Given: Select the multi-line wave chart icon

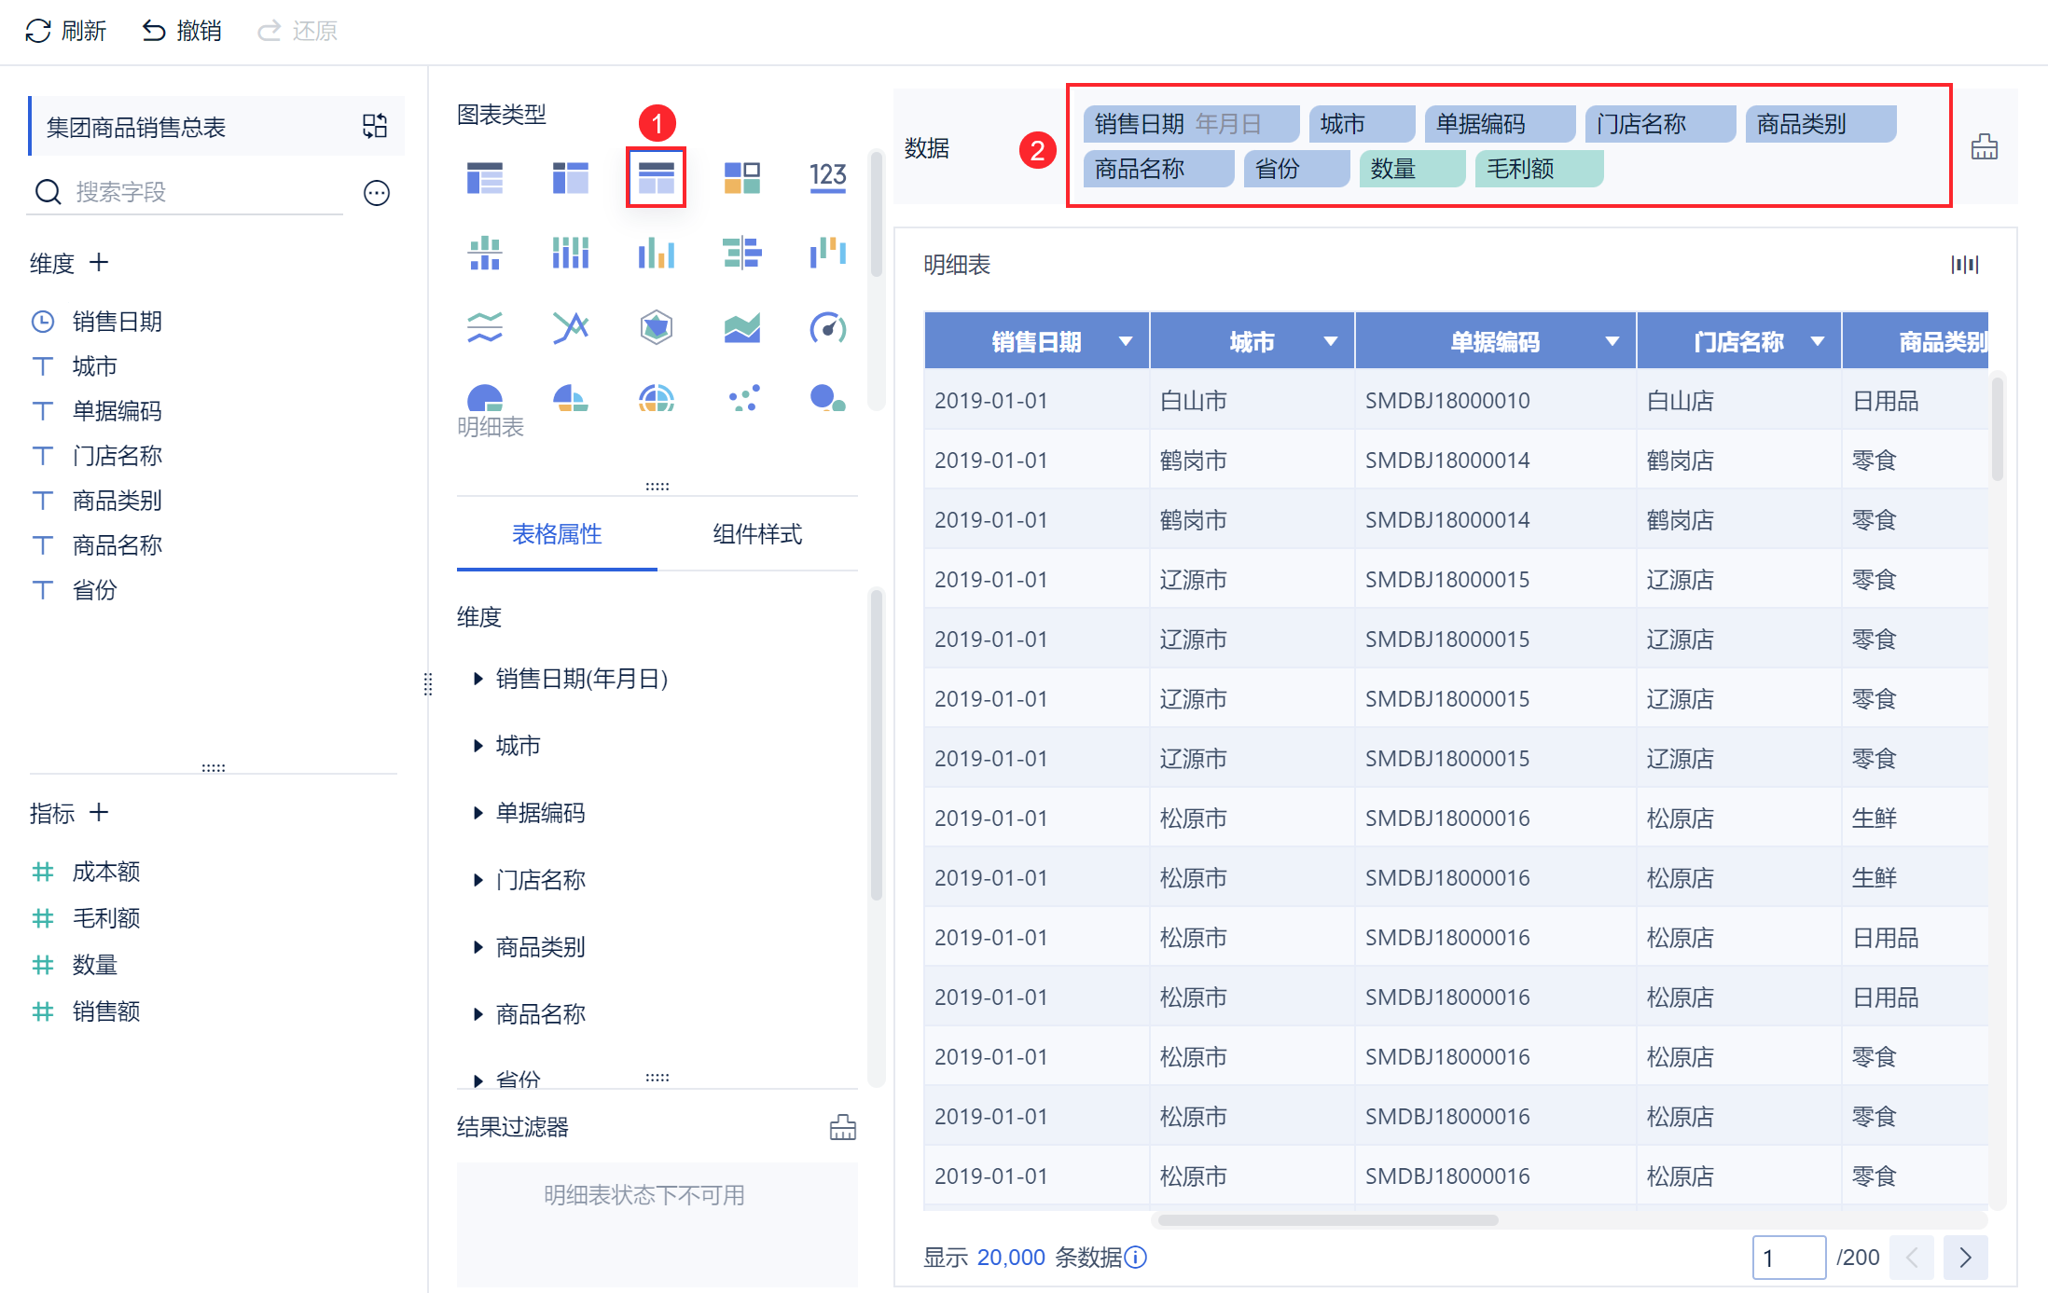Looking at the screenshot, I should [485, 327].
